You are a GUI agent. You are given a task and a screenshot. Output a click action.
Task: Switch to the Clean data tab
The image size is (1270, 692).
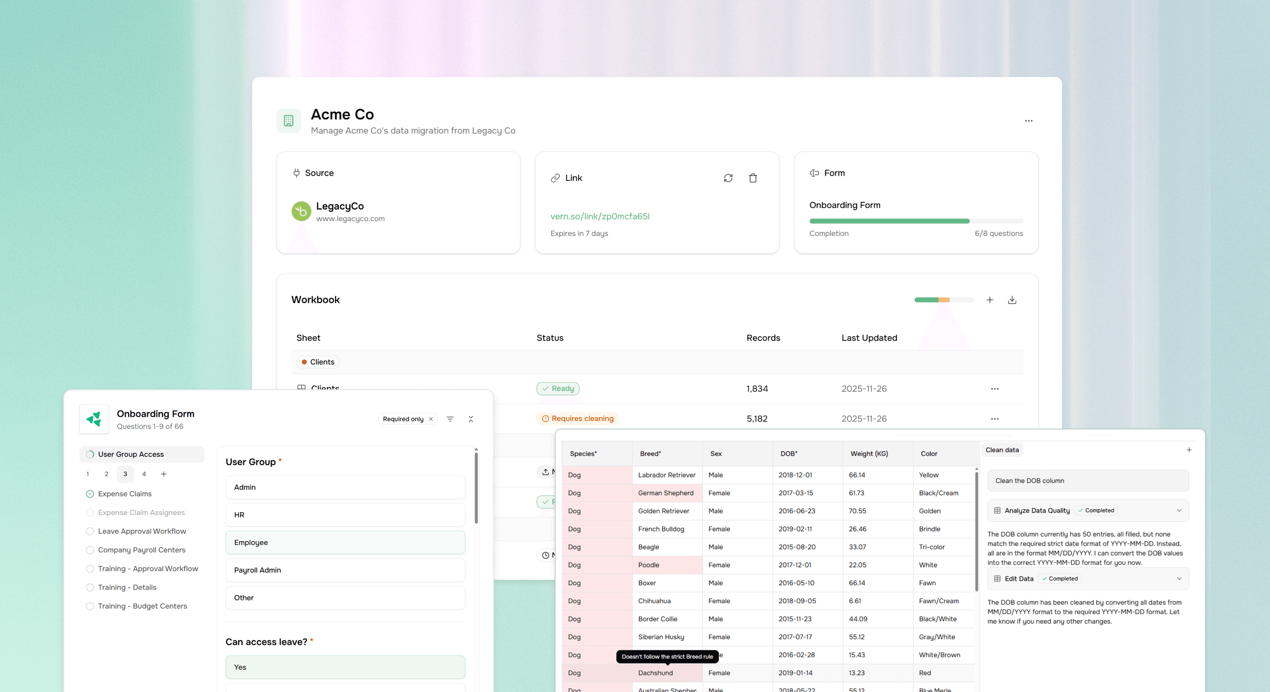[x=1002, y=450]
